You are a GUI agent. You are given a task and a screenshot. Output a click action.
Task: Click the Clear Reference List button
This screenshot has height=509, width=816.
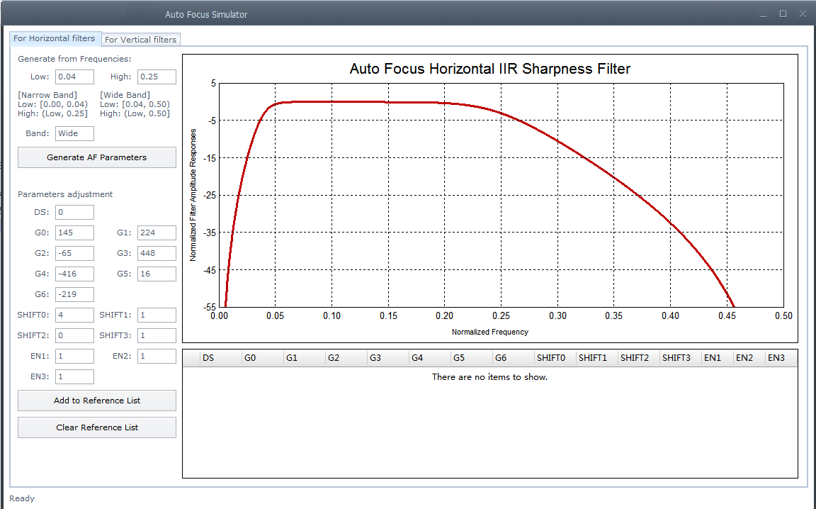tap(97, 427)
